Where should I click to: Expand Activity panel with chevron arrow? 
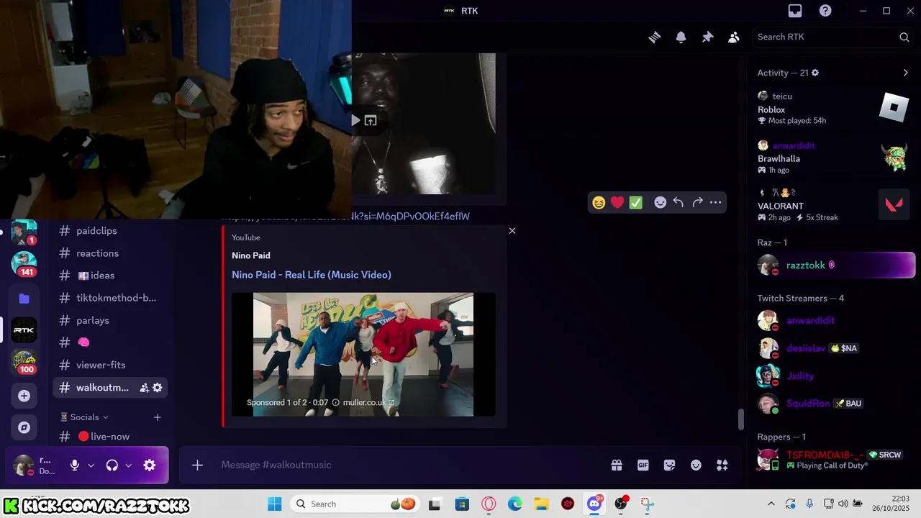click(905, 73)
